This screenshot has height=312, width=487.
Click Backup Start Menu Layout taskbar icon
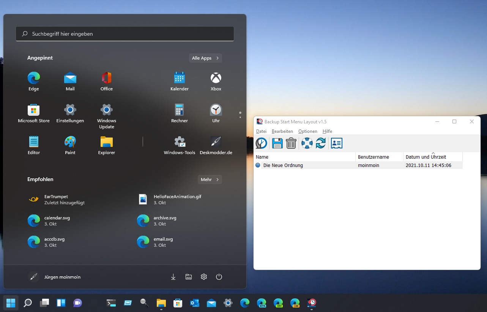(x=312, y=303)
